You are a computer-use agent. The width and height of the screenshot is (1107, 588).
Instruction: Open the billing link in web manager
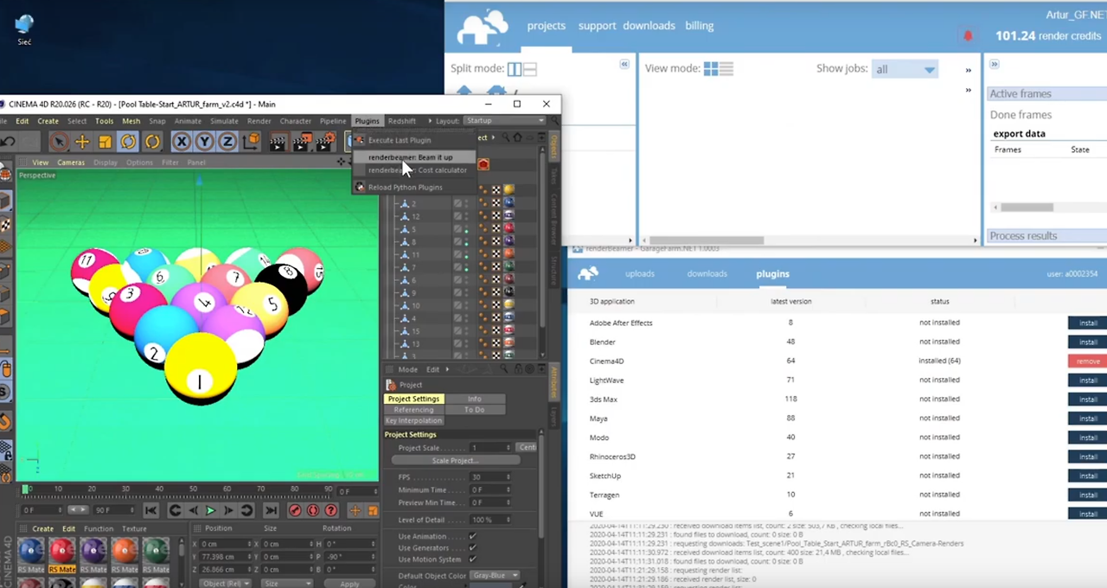click(700, 26)
